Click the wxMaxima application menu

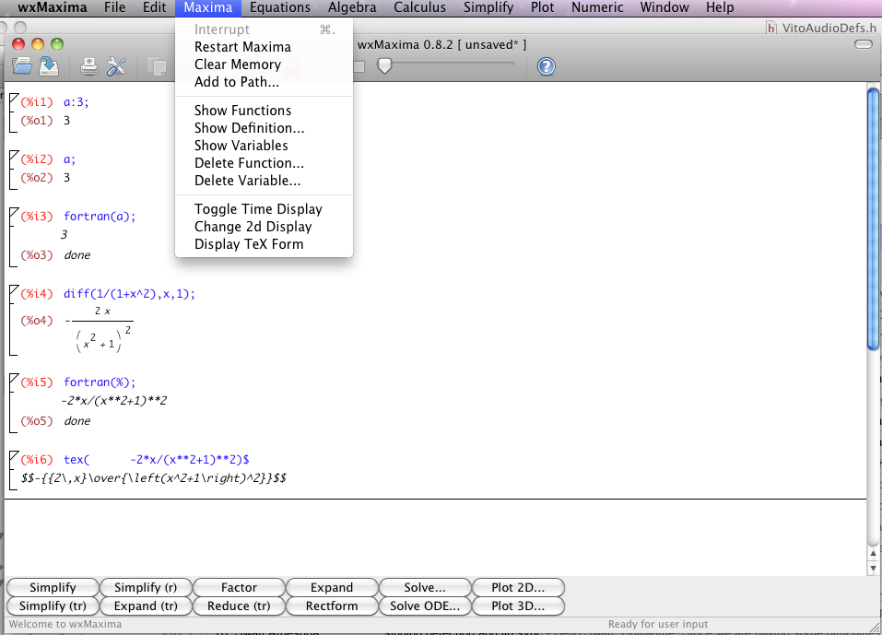53,7
